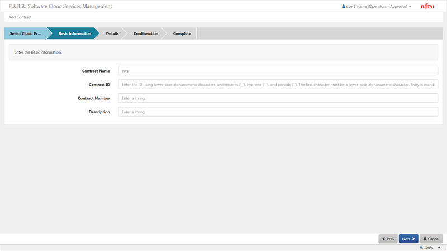The height and width of the screenshot is (251, 447).
Task: Open the Complete step
Action: 182,33
